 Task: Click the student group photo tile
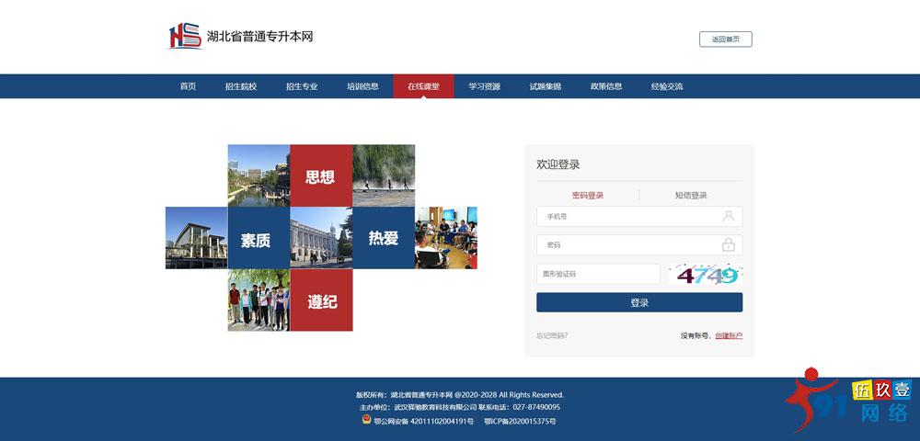point(259,300)
